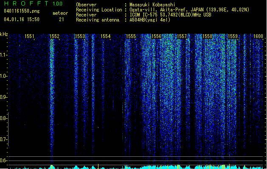Click the Observer field label

click(x=86, y=5)
